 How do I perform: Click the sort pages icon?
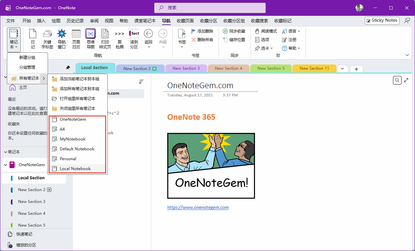pos(141,82)
